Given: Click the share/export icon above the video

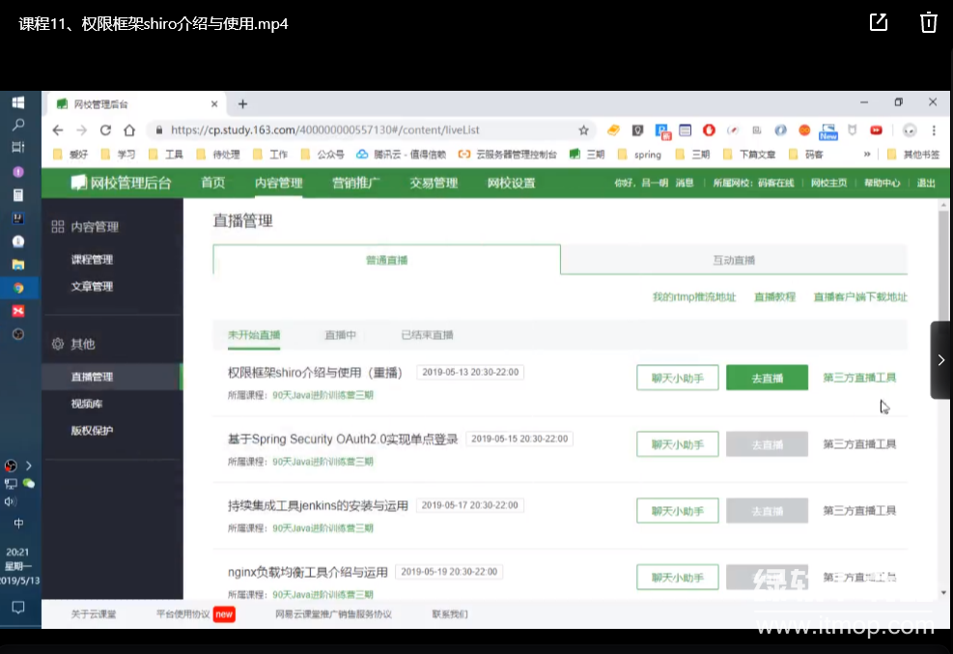Looking at the screenshot, I should [879, 22].
